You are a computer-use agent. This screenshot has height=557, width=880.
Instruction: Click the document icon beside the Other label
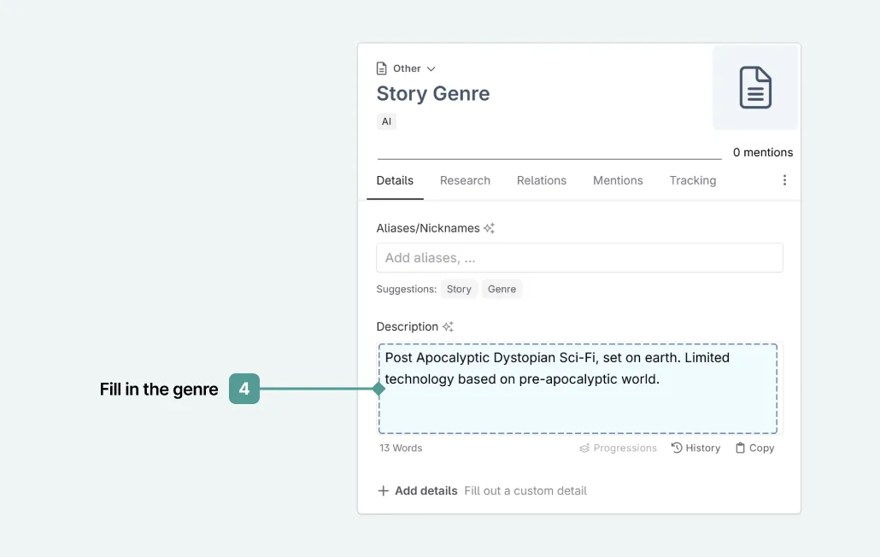click(382, 68)
